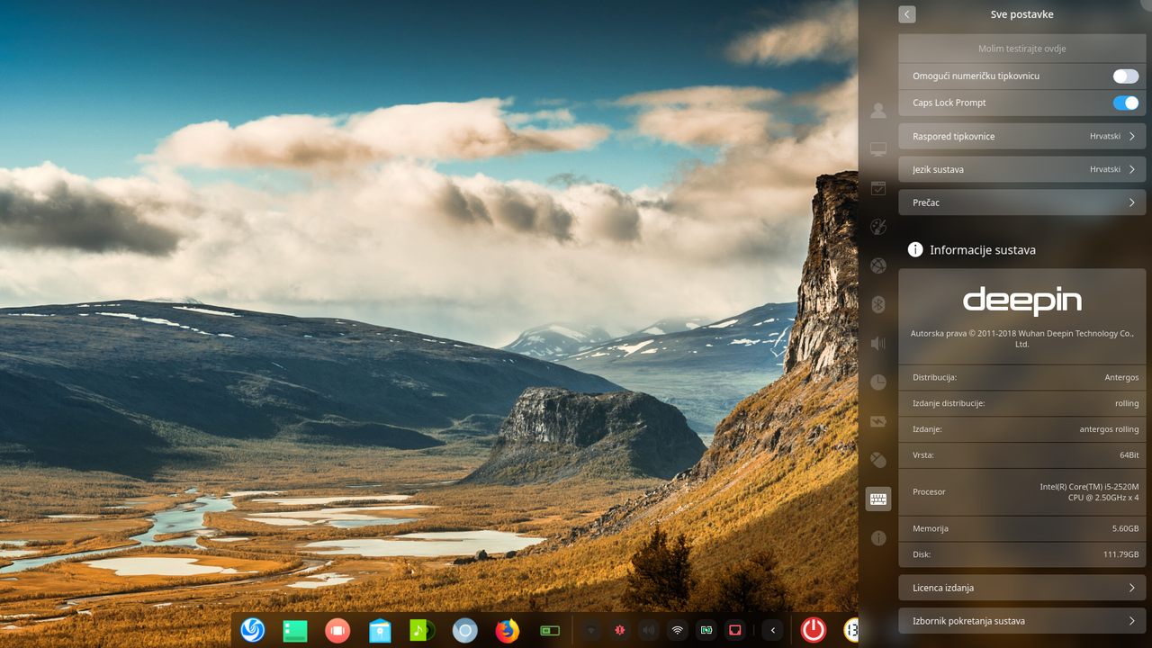Open Licenca izdanja details

(1021, 588)
